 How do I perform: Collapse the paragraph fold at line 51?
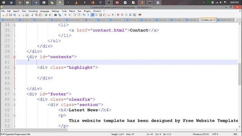14,115
